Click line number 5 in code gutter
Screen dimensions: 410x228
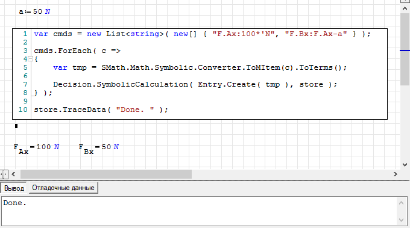[25, 67]
